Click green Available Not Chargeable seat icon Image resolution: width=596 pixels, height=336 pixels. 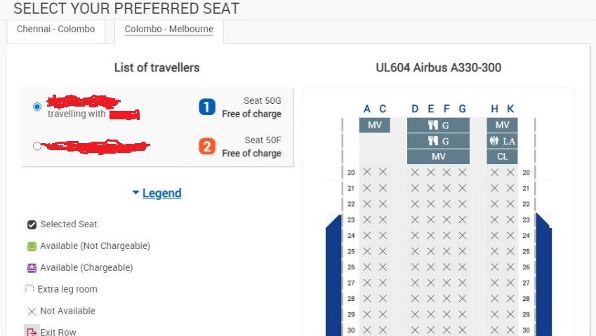[32, 246]
